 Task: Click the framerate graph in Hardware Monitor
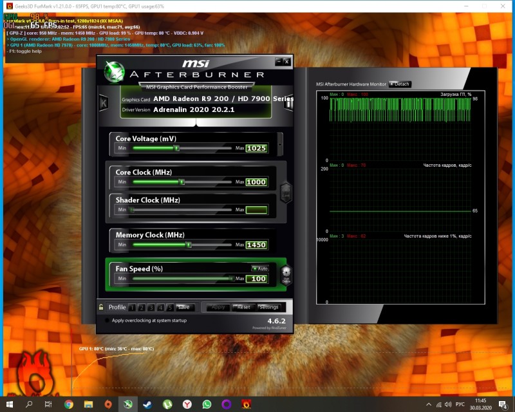pos(400,200)
